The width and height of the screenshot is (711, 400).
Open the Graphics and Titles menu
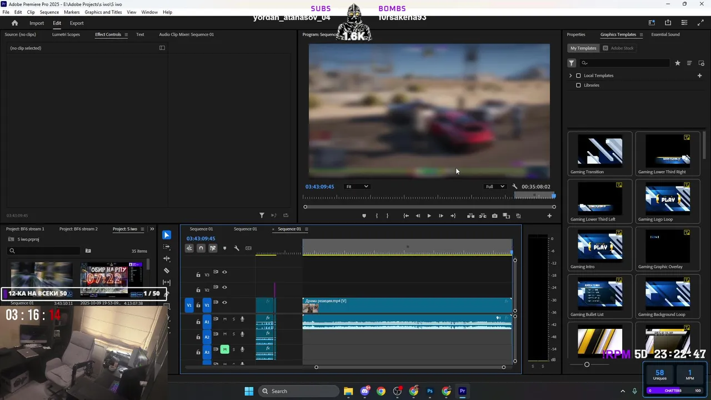(103, 12)
